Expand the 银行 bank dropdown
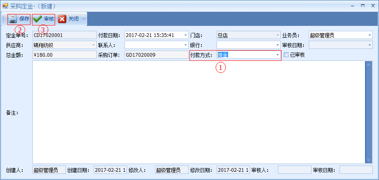 click(x=277, y=45)
